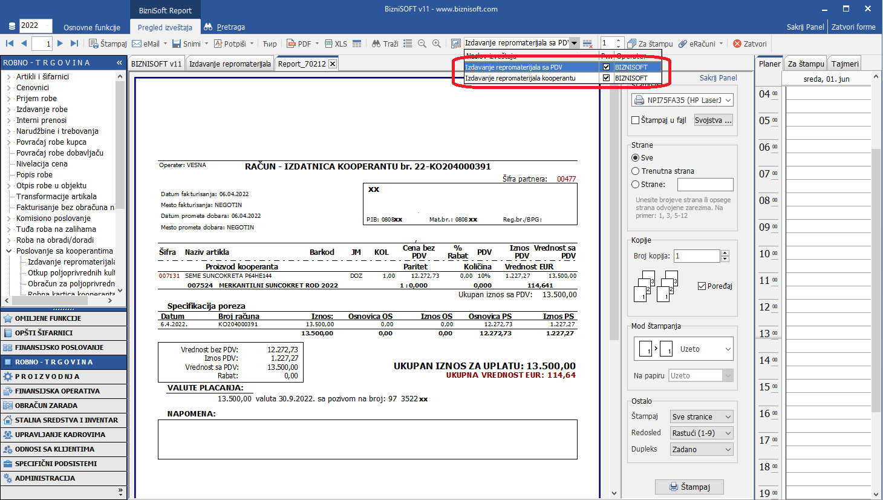
Task: Export the report to XLS
Action: (x=336, y=44)
